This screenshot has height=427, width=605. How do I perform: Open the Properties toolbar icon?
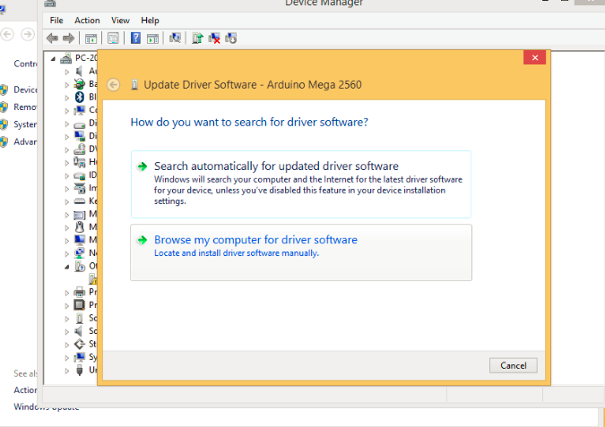tap(113, 38)
